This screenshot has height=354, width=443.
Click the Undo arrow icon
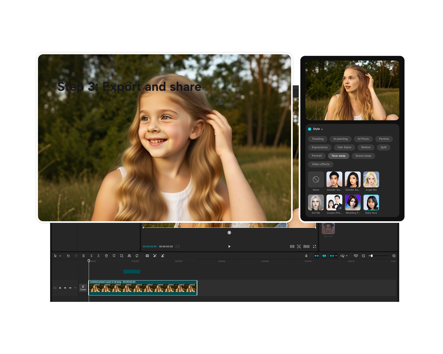(x=68, y=256)
